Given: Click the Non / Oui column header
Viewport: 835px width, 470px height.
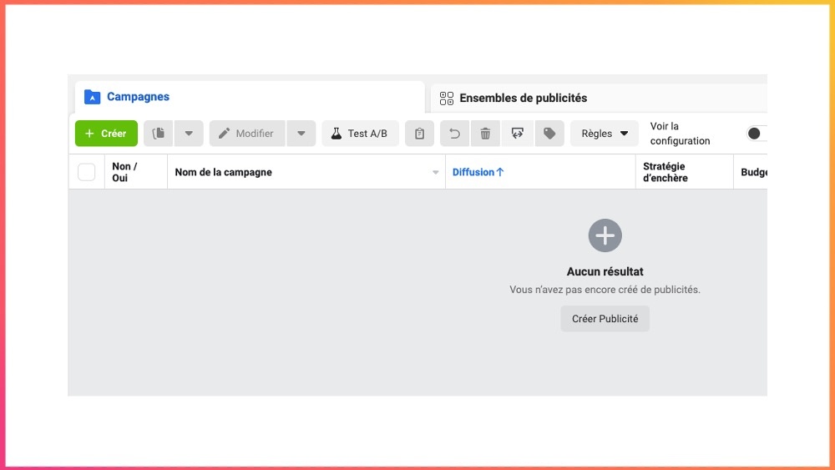Looking at the screenshot, I should click(x=136, y=172).
